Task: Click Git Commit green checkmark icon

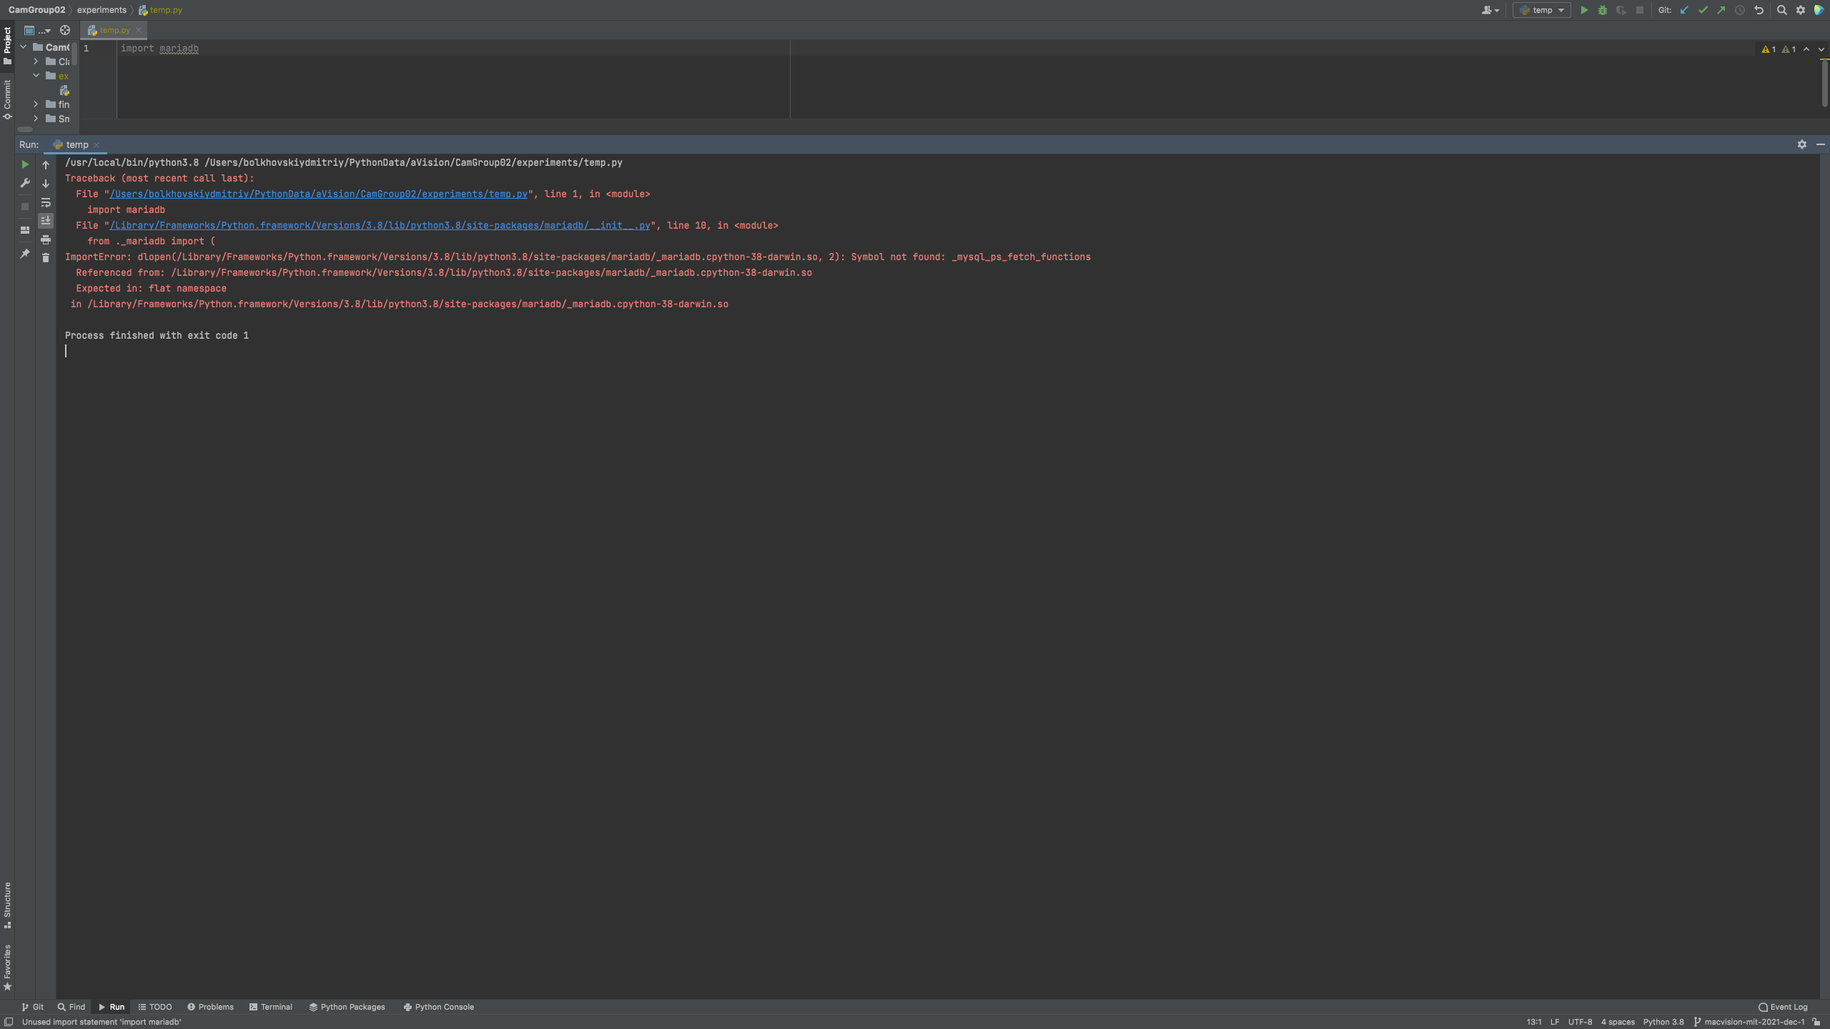Action: pos(1703,10)
